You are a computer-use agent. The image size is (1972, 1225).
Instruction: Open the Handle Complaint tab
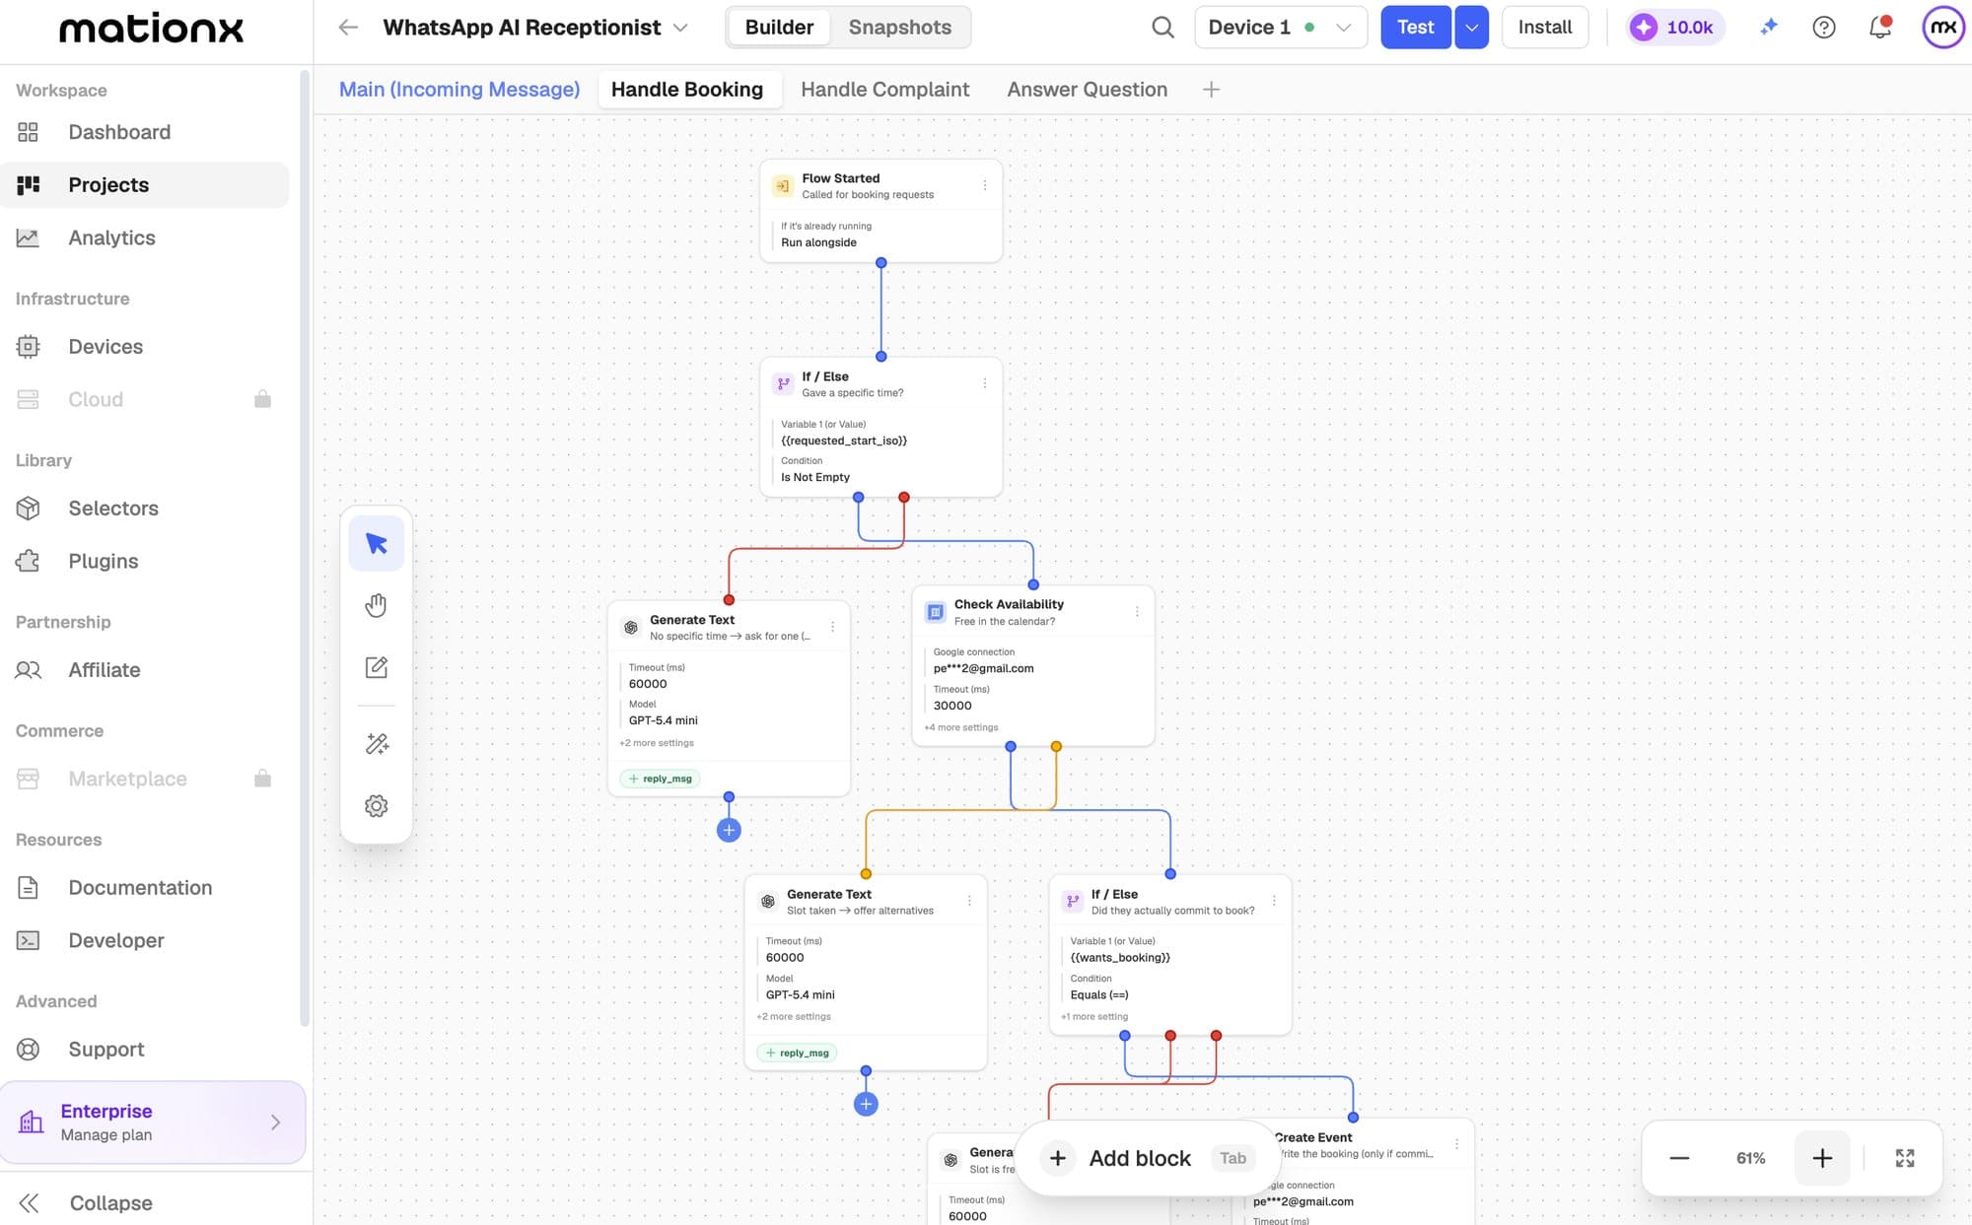coord(884,90)
